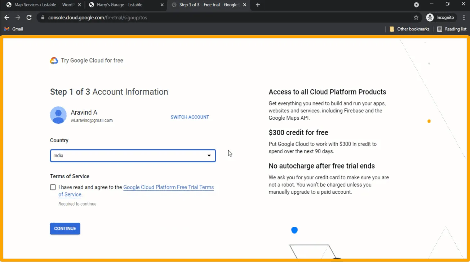Open the Incognito profile indicator
Image resolution: width=470 pixels, height=262 pixels.
pos(440,18)
